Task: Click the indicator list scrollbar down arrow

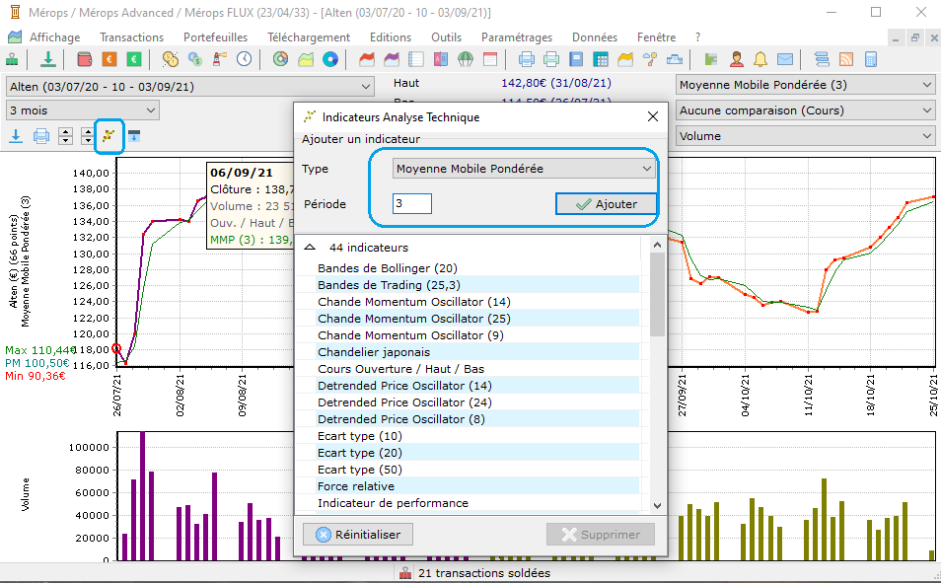Action: (657, 506)
